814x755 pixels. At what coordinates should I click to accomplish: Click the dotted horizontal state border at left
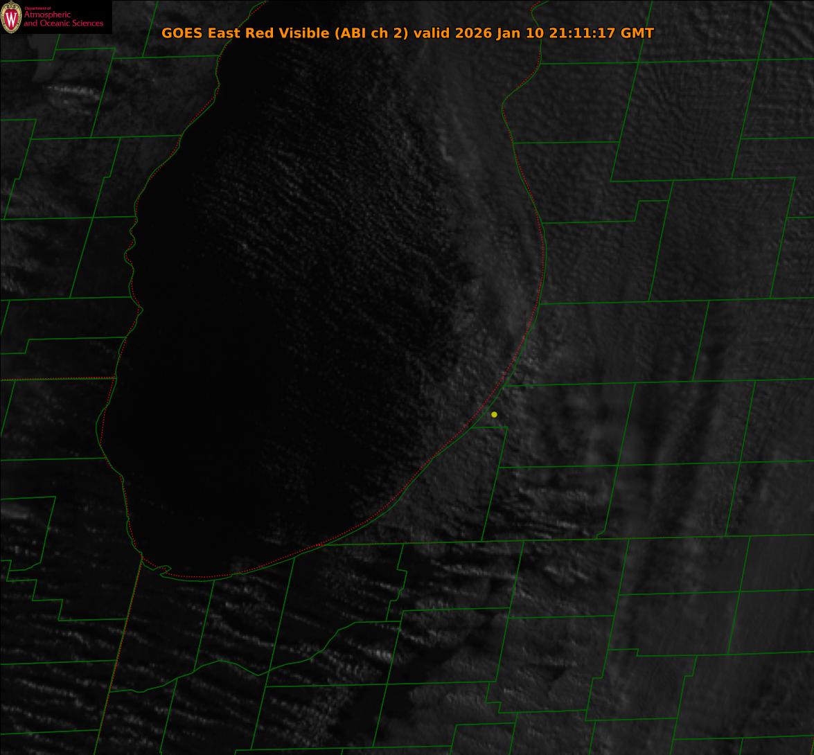pos(55,379)
